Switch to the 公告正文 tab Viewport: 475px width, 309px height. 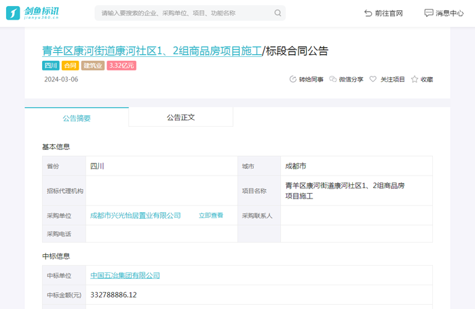pyautogui.click(x=180, y=117)
